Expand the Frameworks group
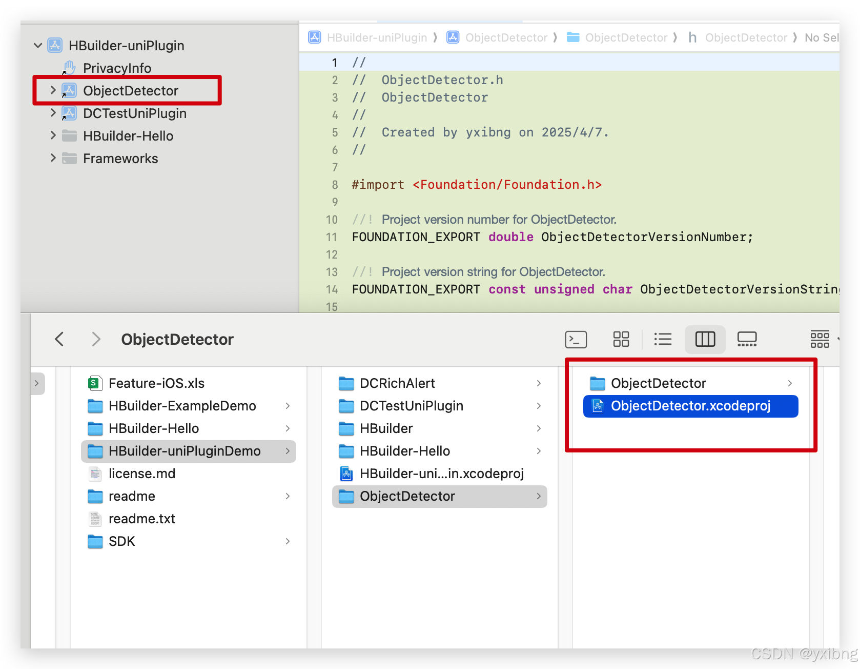Image resolution: width=860 pixels, height=669 pixels. click(53, 158)
